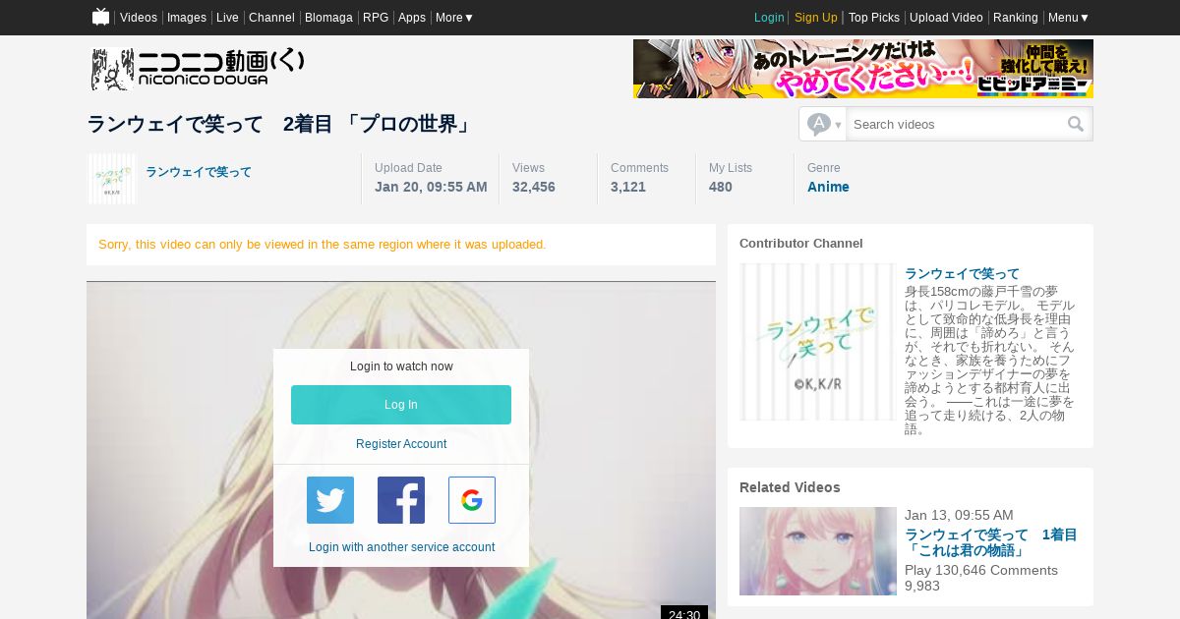Click the Sign Up link
The image size is (1180, 619).
(816, 18)
